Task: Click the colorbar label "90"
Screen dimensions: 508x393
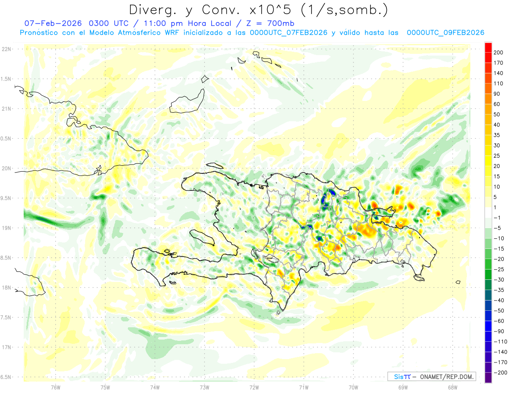Action: point(497,94)
